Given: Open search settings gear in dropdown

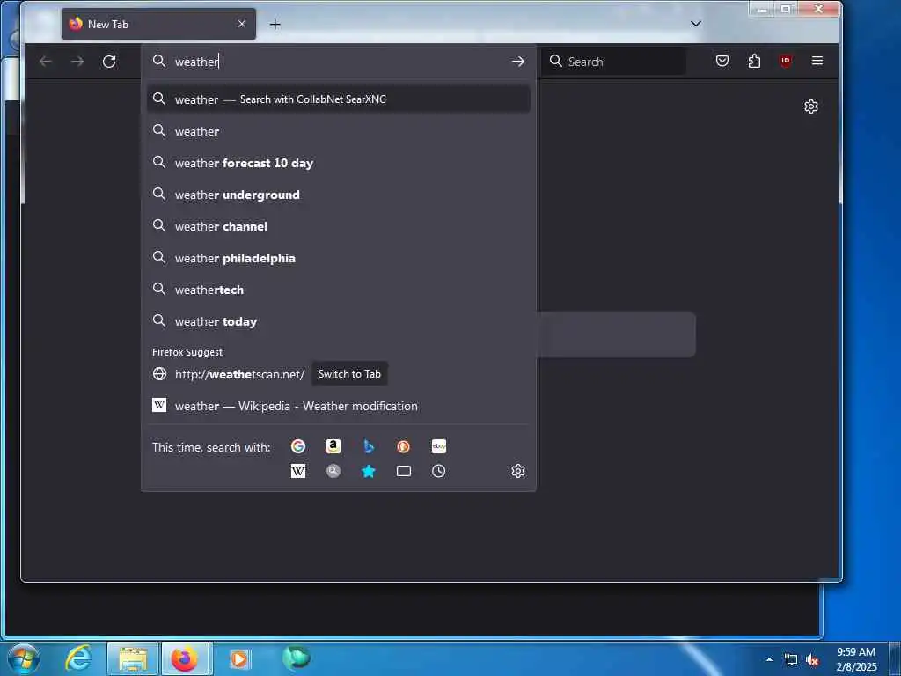Looking at the screenshot, I should point(517,472).
